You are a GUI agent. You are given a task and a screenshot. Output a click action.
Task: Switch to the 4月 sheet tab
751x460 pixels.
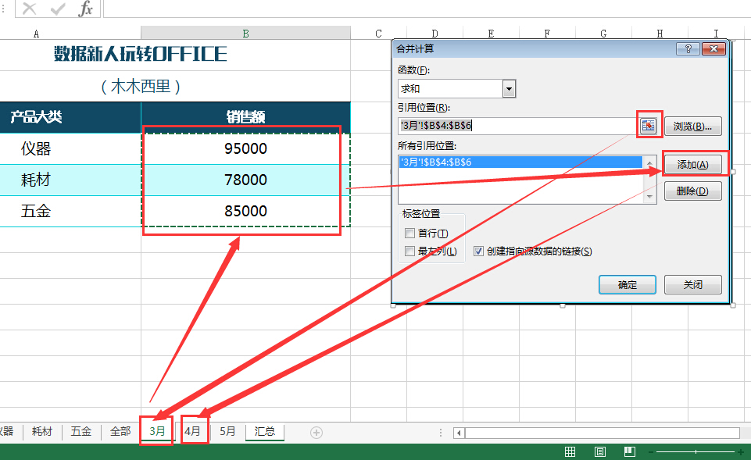192,431
